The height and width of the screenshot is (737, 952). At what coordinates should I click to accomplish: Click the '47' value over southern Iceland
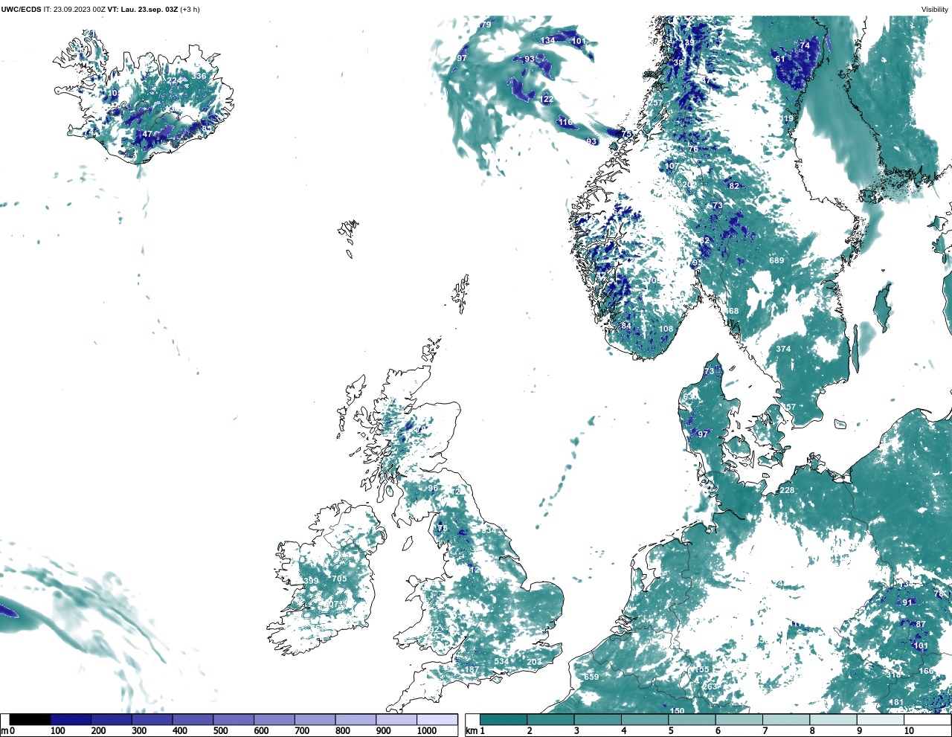pos(147,135)
